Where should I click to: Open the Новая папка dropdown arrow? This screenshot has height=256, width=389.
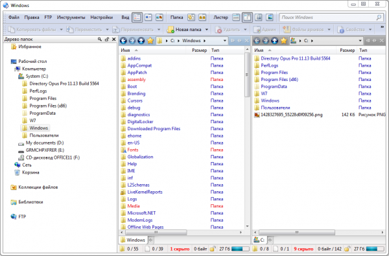[207, 30]
